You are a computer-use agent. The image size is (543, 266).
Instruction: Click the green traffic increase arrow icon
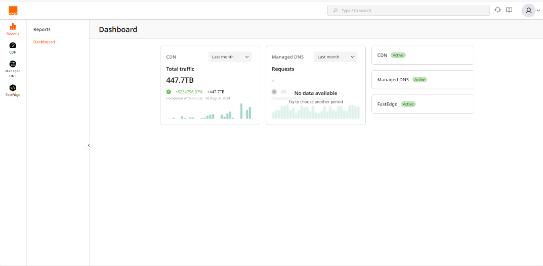click(169, 92)
